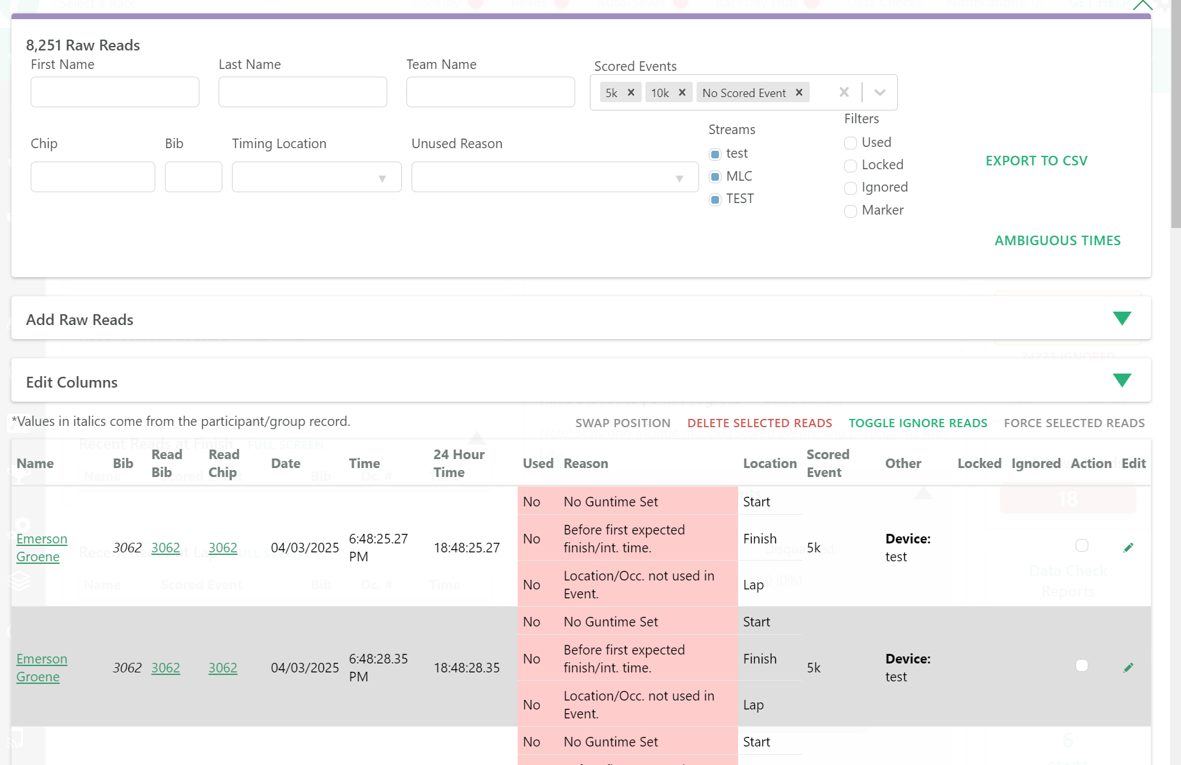Open the Timing Location dropdown
Image resolution: width=1181 pixels, height=765 pixels.
click(316, 177)
